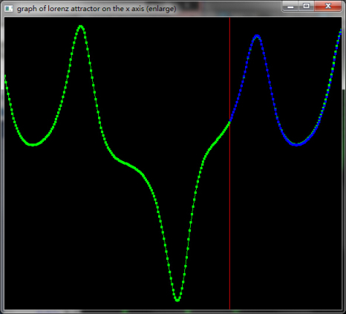The image size is (346, 314).
Task: Click the lowest green trough of the curve
Action: (x=177, y=299)
